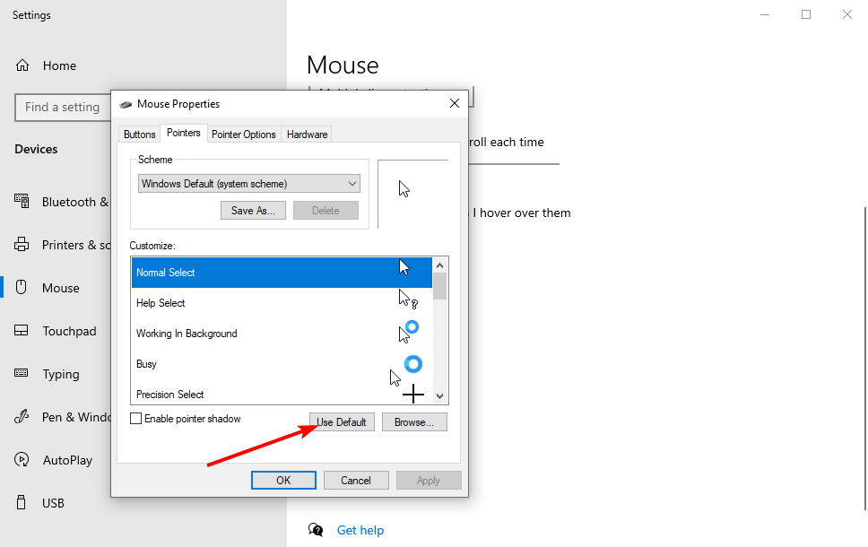Select the Normal Select cursor icon
868x547 pixels.
(x=404, y=267)
